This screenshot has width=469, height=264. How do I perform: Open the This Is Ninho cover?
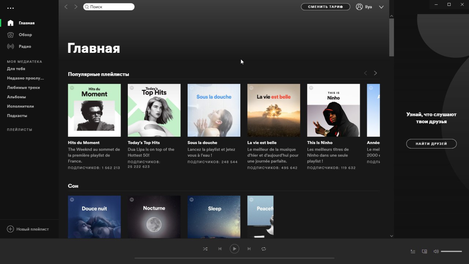pyautogui.click(x=333, y=110)
